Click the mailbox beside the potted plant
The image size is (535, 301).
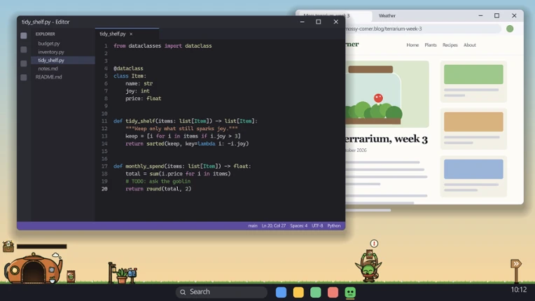pyautogui.click(x=132, y=274)
